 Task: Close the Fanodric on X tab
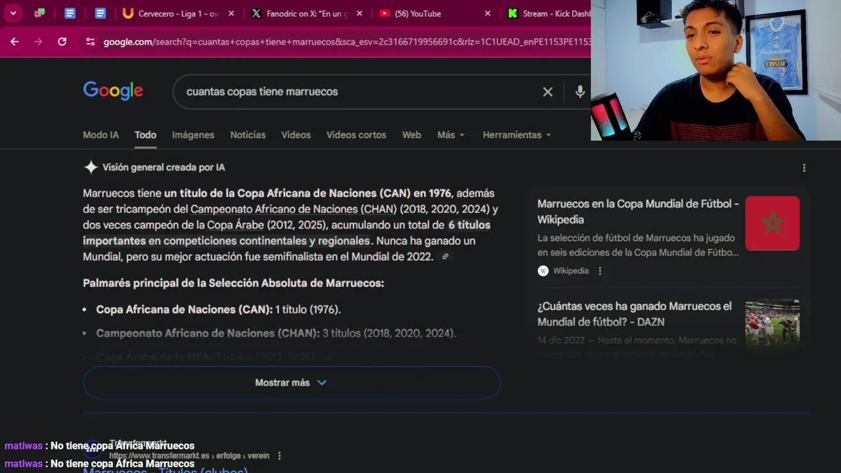click(x=359, y=13)
